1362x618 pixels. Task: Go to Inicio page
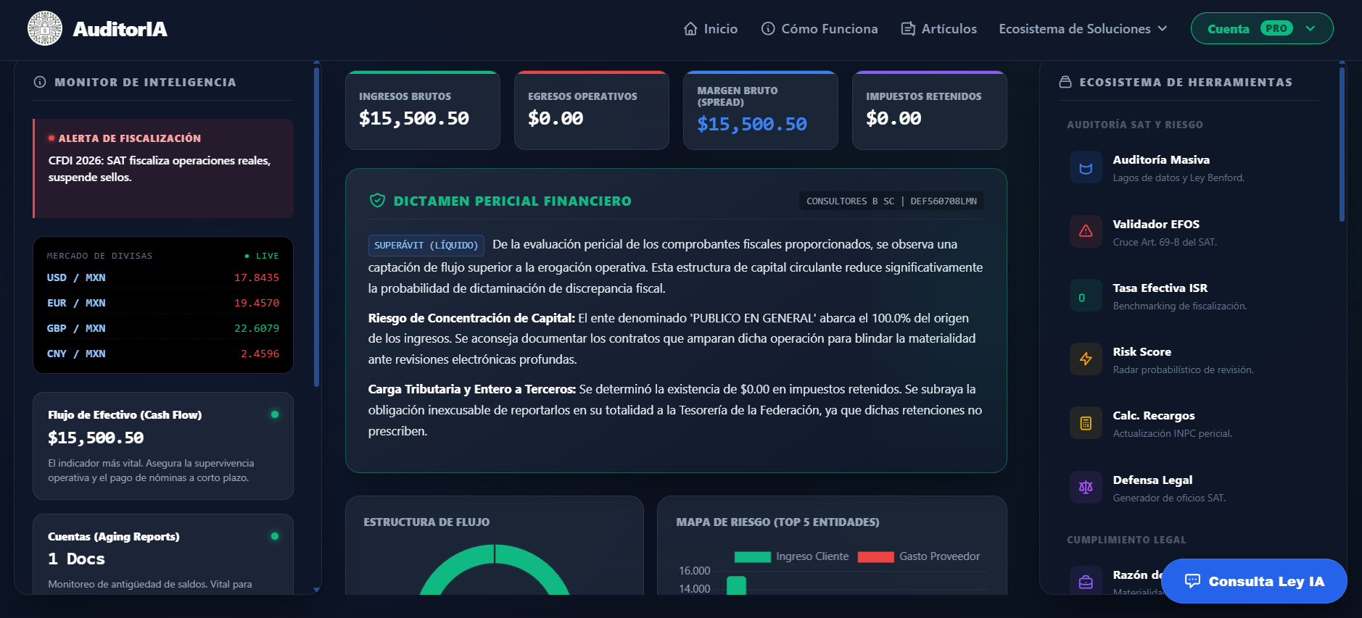(x=711, y=29)
